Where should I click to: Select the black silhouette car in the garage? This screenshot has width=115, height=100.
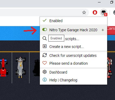(37, 68)
